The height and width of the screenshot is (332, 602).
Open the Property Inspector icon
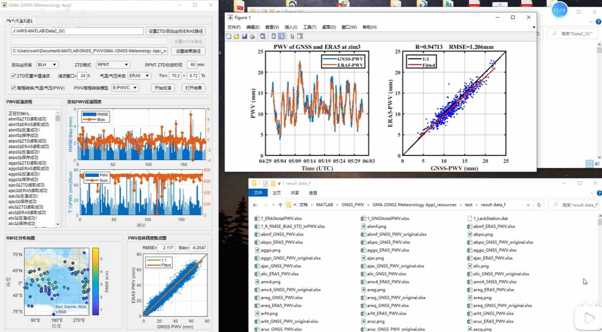coord(300,37)
